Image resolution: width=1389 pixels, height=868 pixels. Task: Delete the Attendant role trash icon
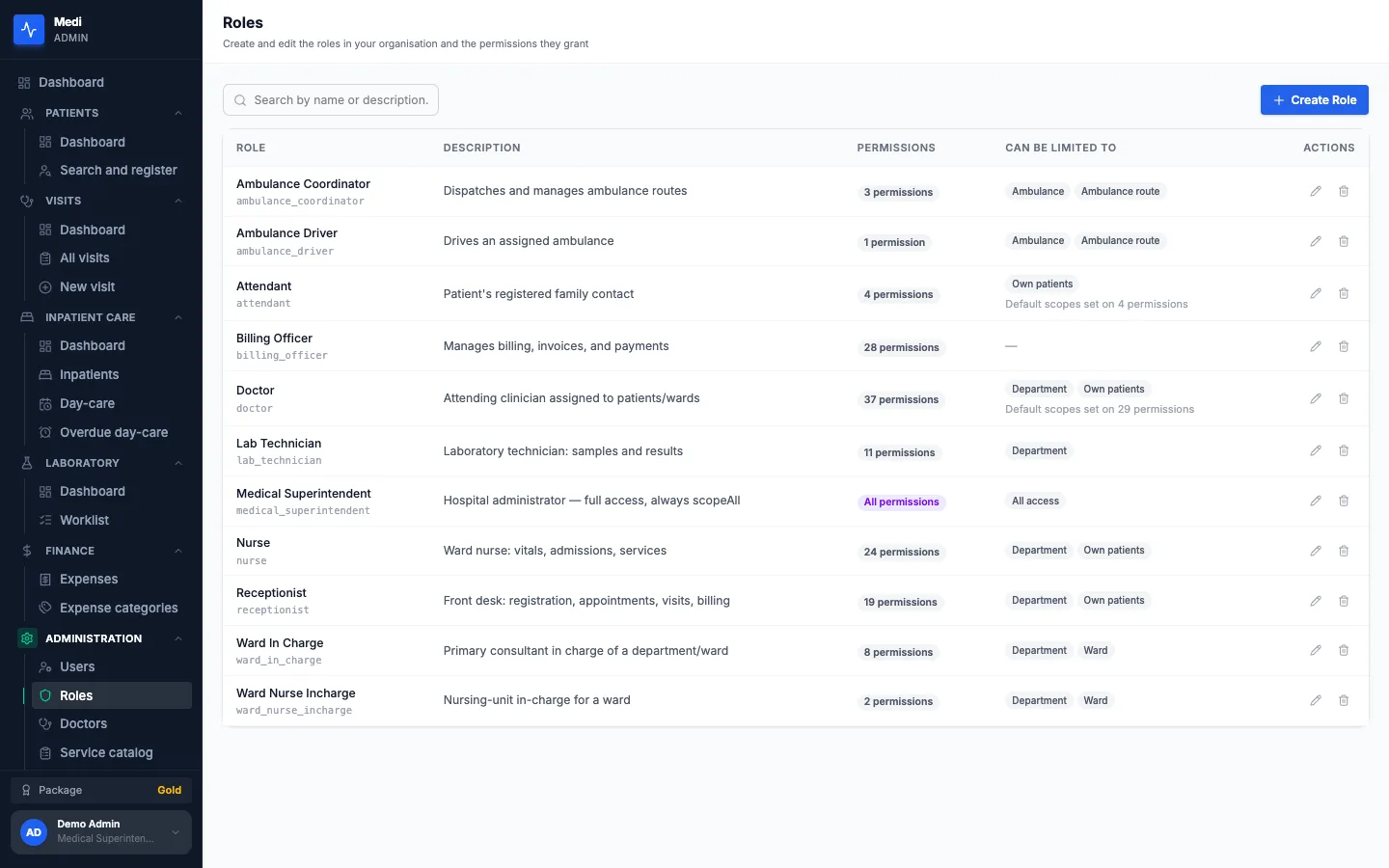pos(1344,293)
